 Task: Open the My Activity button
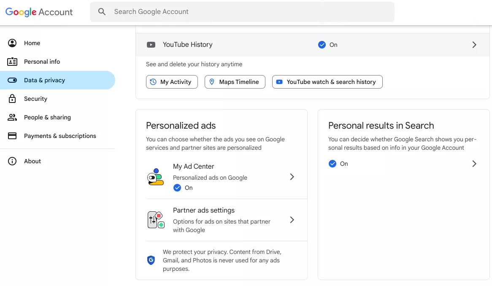click(172, 82)
